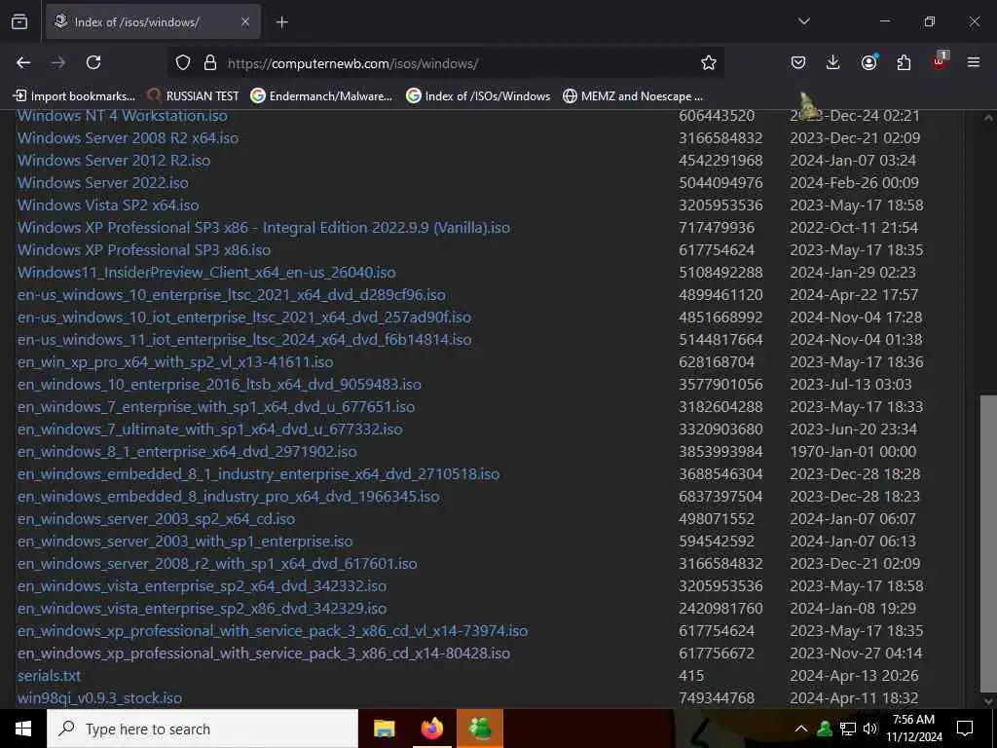Image resolution: width=997 pixels, height=748 pixels.
Task: Click the URL address field
Action: 445,63
